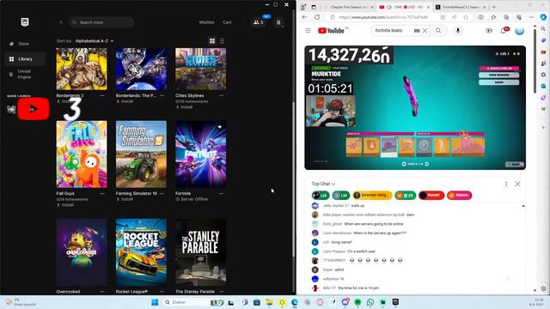
Task: Open the Epic account profile icon
Action: 278,22
